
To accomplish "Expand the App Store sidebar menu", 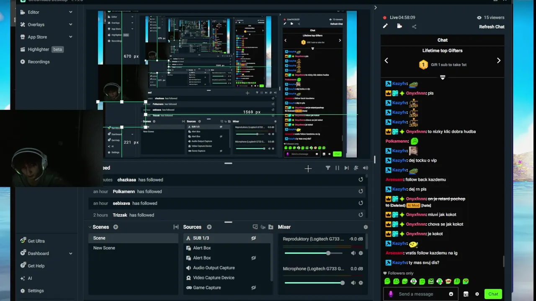I will 70,37.
